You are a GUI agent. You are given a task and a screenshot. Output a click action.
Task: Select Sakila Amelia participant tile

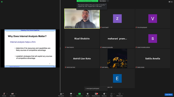click(153, 58)
